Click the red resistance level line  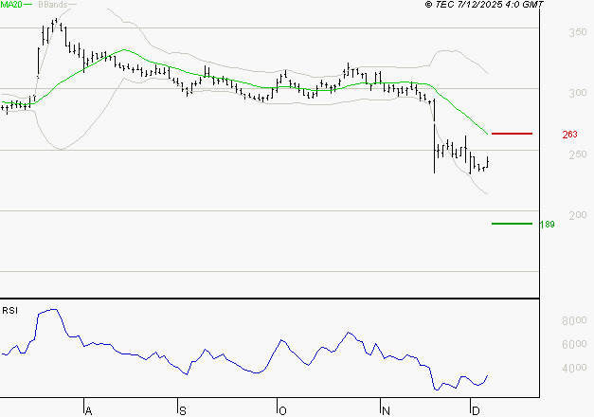(512, 134)
